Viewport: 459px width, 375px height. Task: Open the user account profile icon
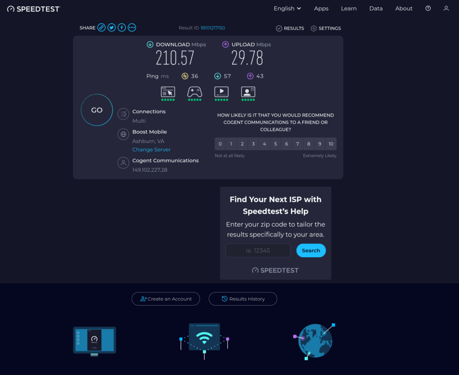[x=446, y=9]
